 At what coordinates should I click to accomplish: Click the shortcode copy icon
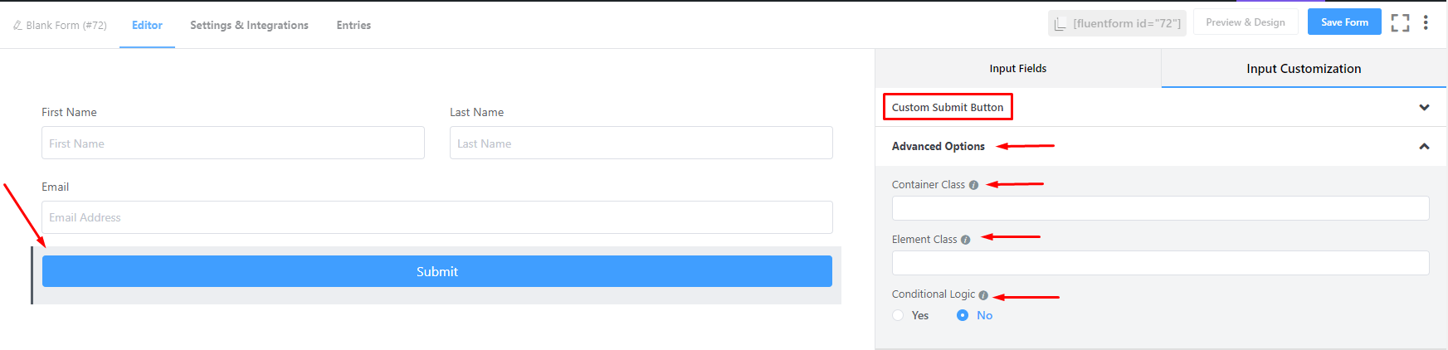pos(1060,24)
